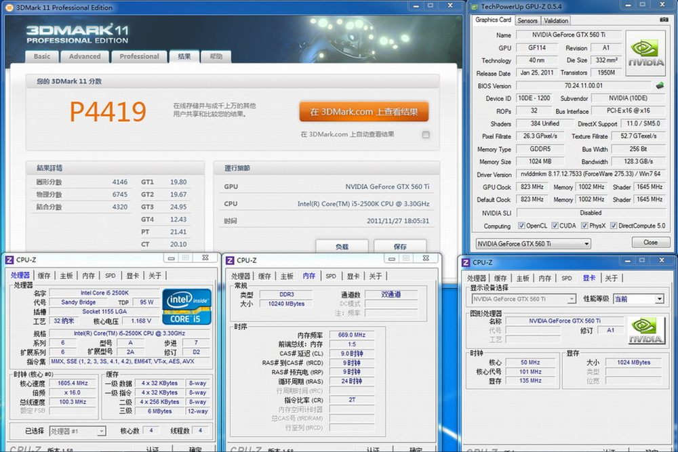Toggle the PhysX checkbox in GPU-Z

[584, 226]
